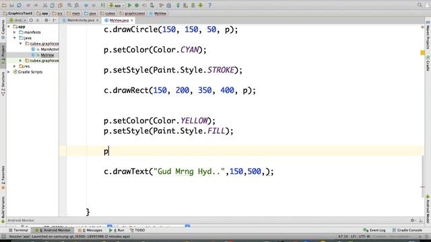431x242 pixels.
Task: Collapse the java folder arrow
Action: tap(15, 38)
